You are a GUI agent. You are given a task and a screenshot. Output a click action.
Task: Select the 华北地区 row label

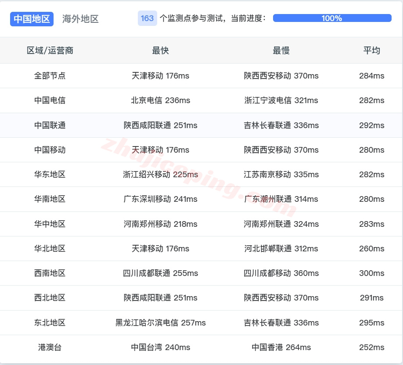pyautogui.click(x=50, y=249)
